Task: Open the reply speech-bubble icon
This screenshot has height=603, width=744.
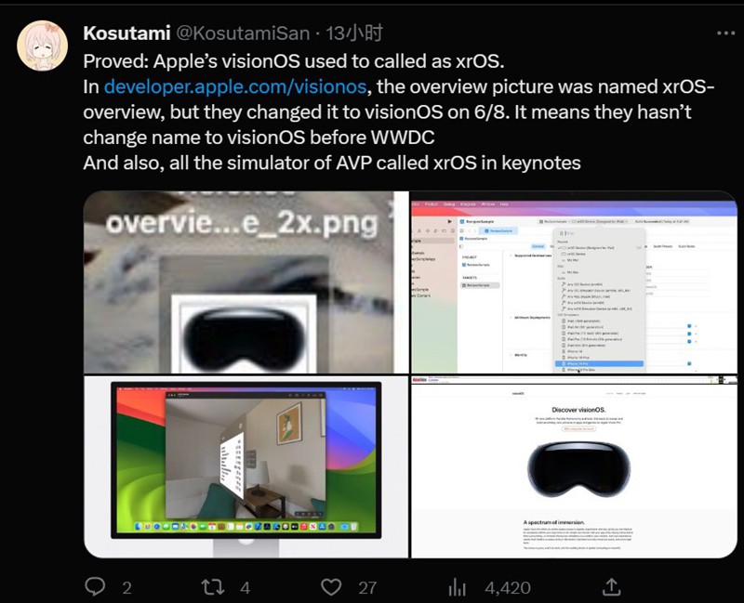Action: (x=95, y=587)
